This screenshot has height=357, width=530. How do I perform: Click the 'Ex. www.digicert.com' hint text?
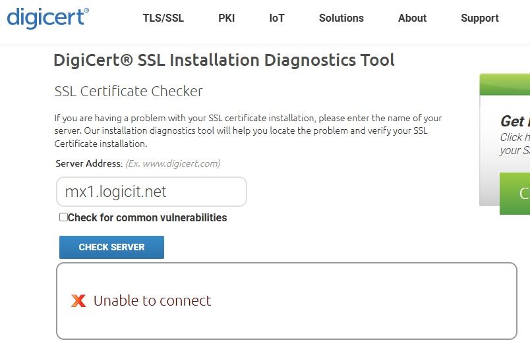click(173, 163)
